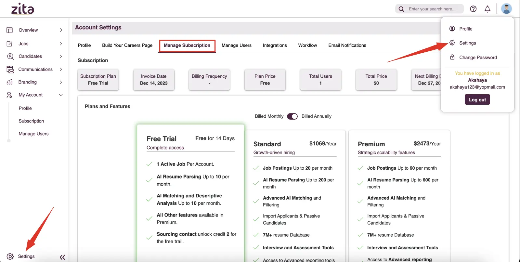Switch to the Manage Users tab
This screenshot has width=520, height=262.
236,46
